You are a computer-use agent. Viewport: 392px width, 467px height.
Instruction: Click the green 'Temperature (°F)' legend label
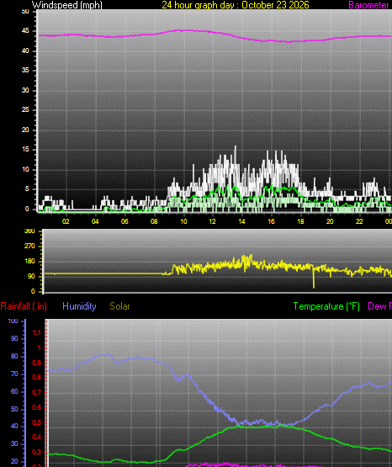[x=326, y=306]
